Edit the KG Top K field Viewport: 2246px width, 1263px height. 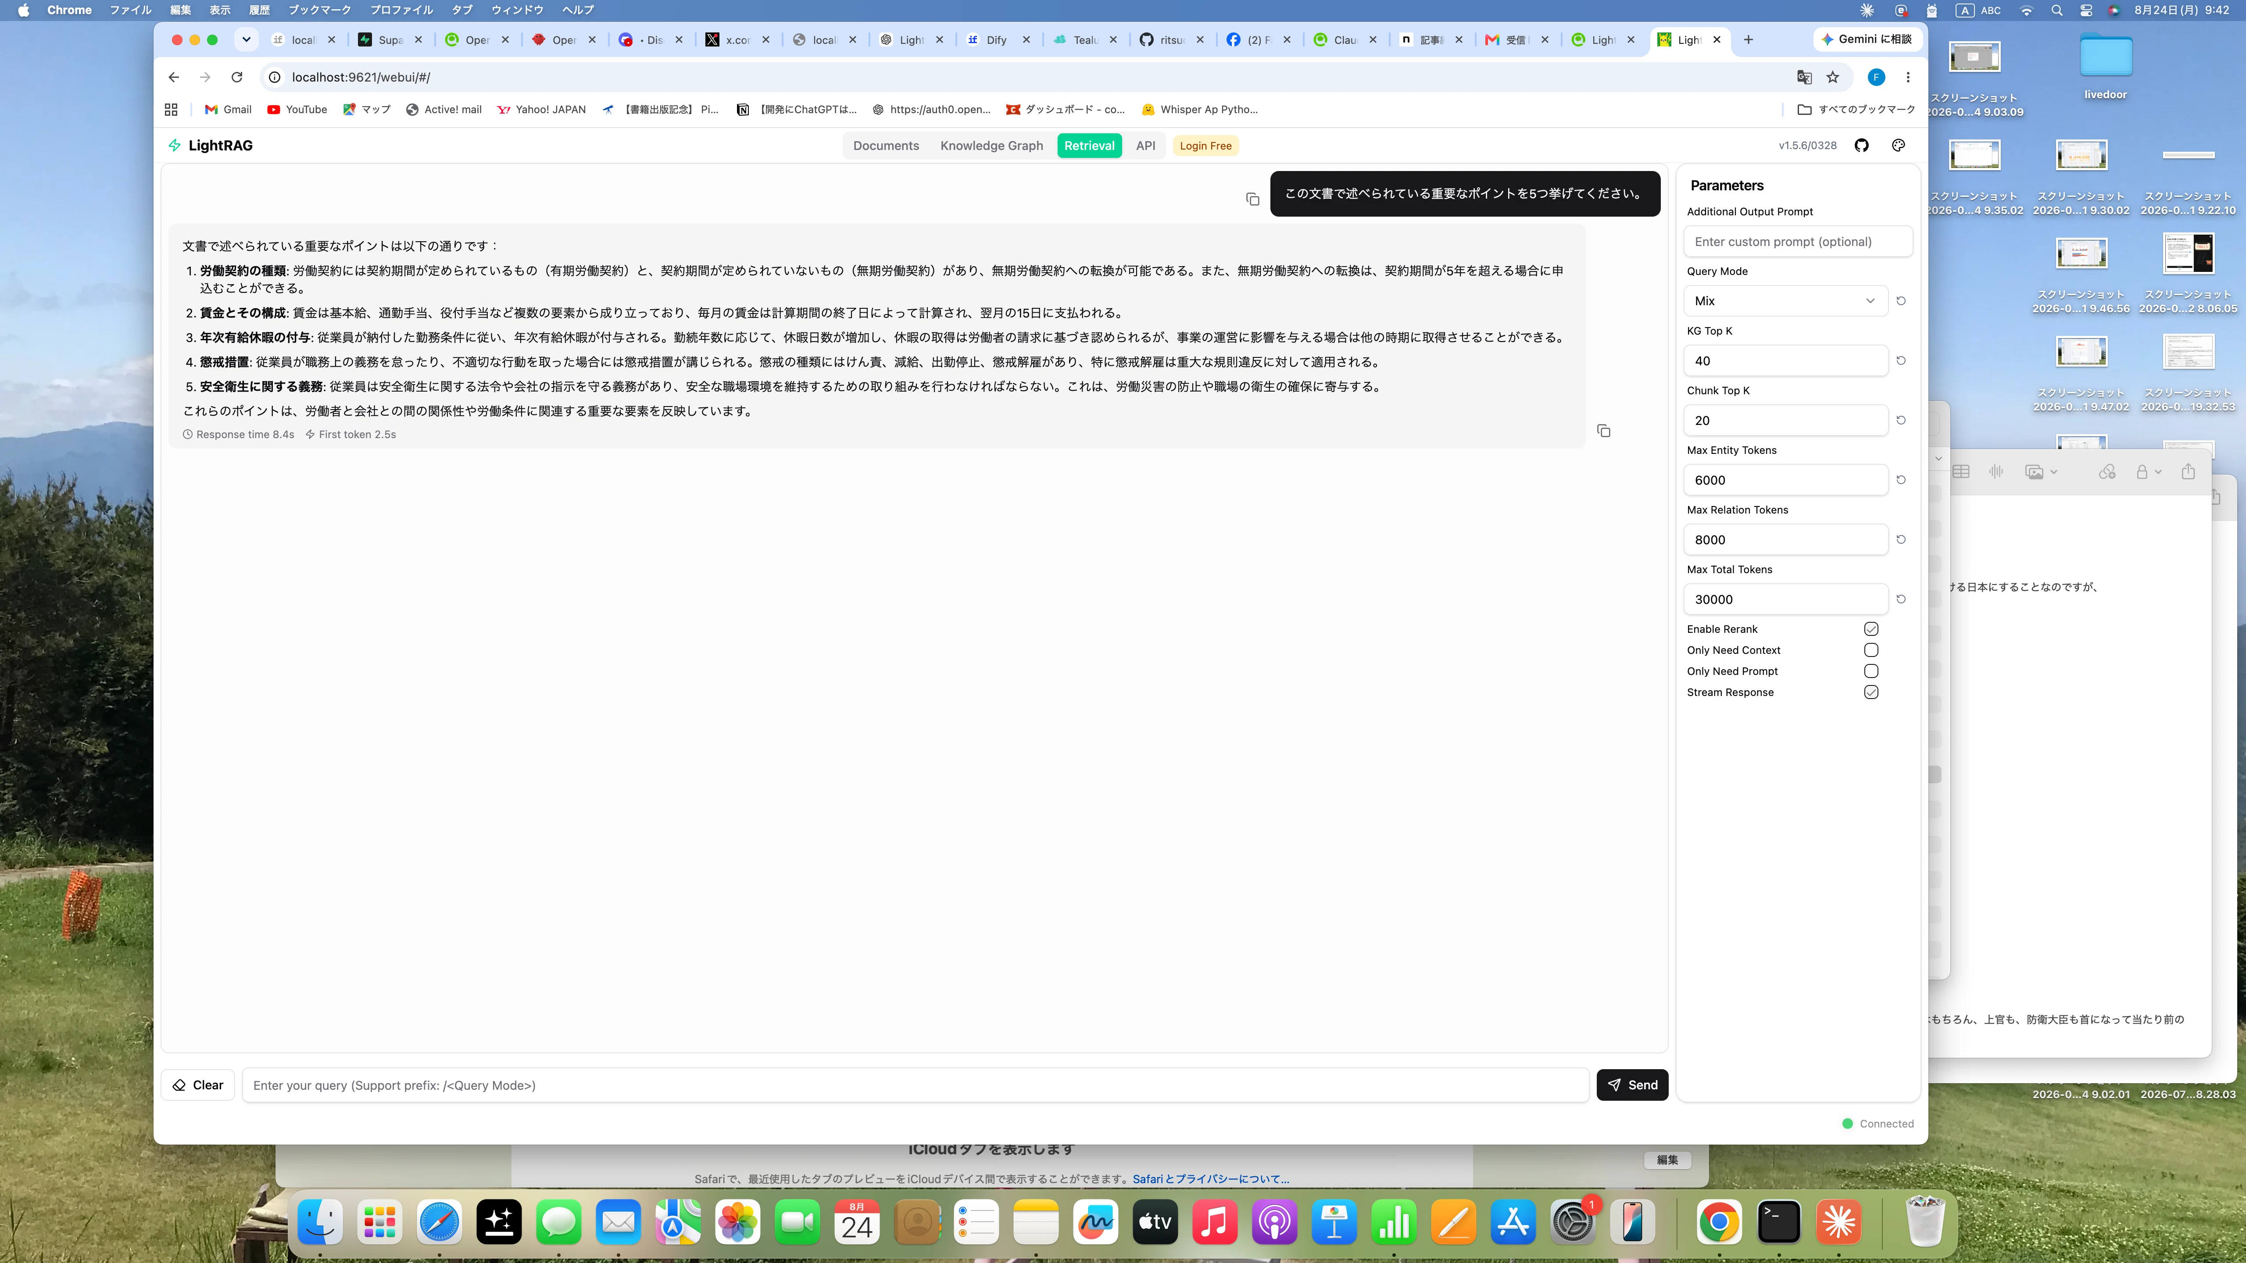1785,361
